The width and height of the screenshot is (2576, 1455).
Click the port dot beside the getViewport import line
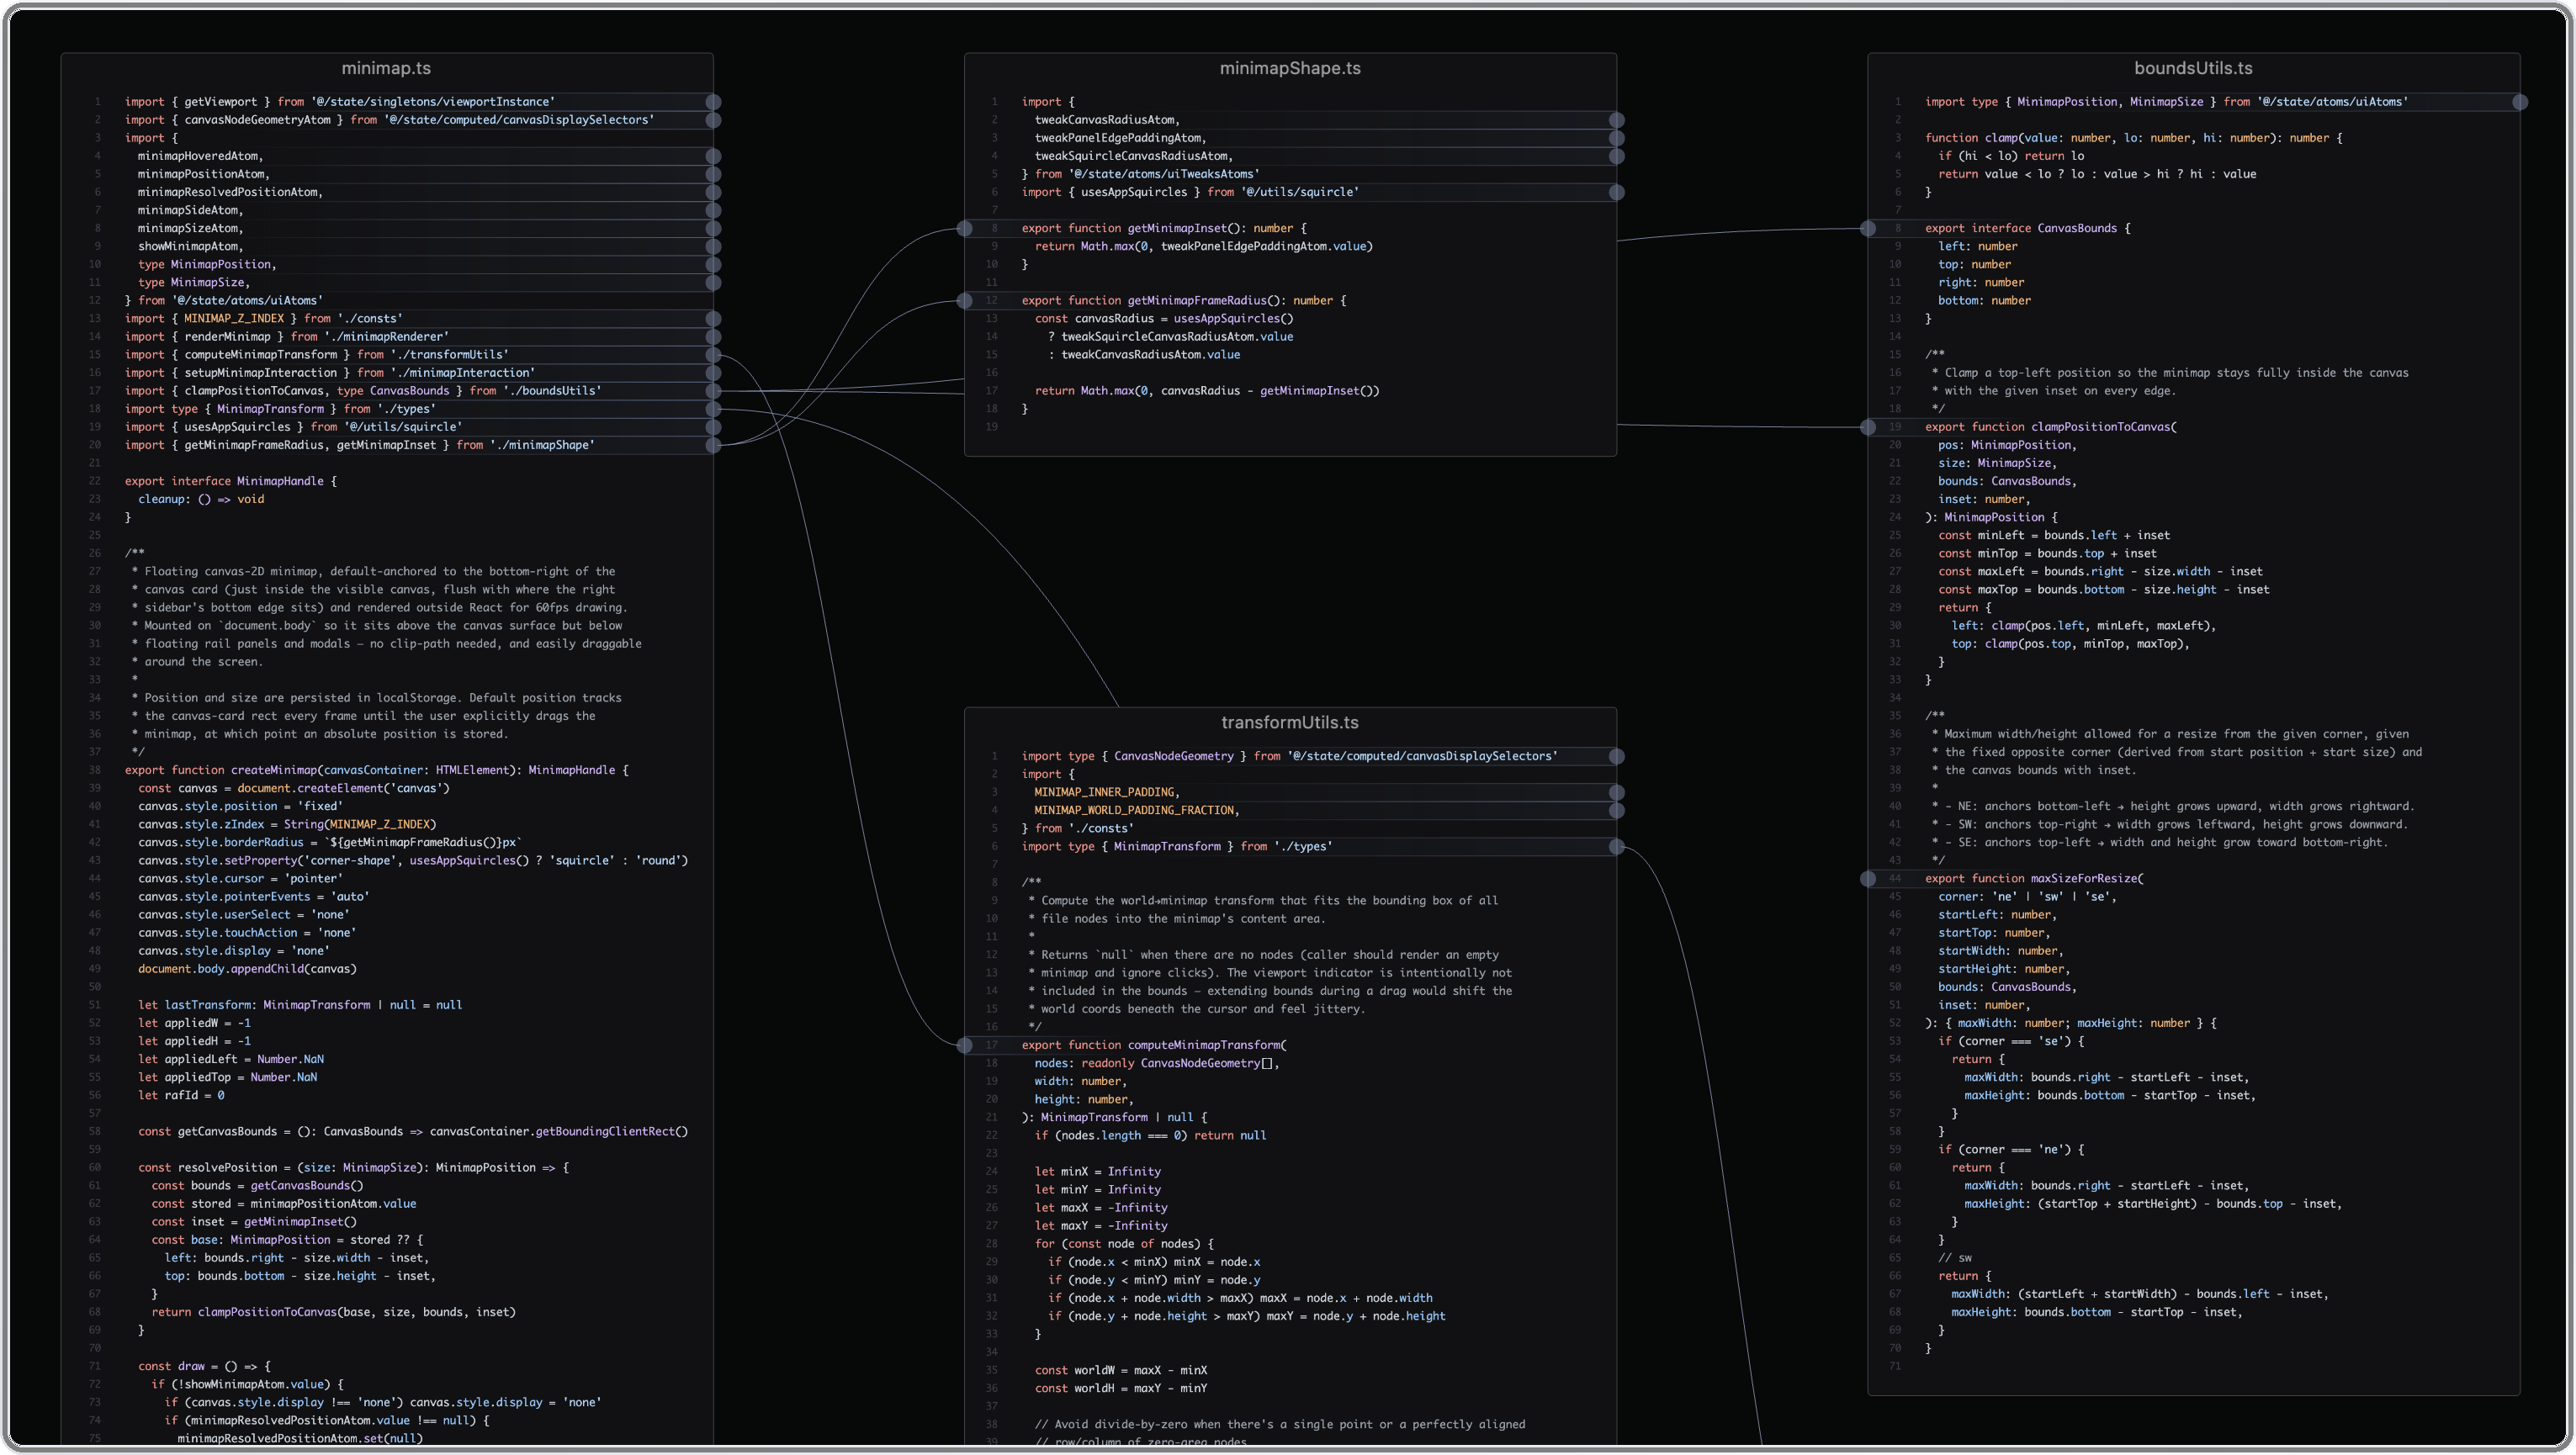click(x=713, y=102)
